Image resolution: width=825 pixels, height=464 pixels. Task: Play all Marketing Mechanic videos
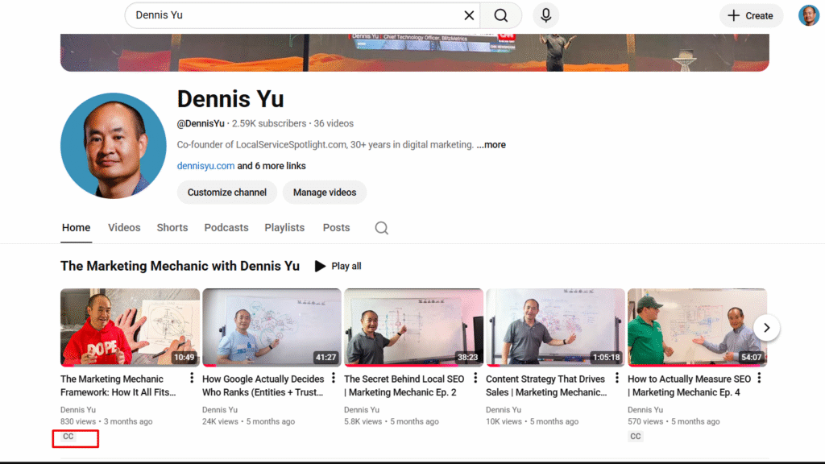tap(338, 266)
